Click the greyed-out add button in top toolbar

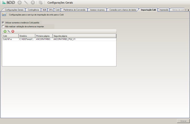(20, 3)
